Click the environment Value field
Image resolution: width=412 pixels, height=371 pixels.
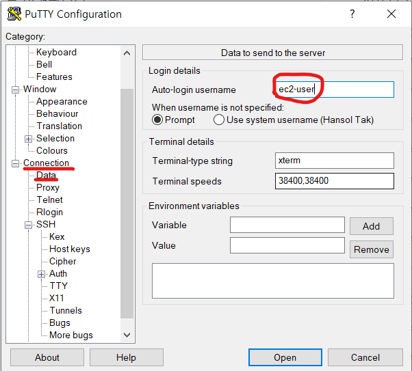287,245
